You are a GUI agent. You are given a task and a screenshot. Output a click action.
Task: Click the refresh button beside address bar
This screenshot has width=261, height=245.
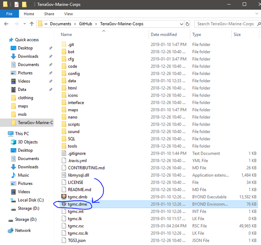point(187,24)
